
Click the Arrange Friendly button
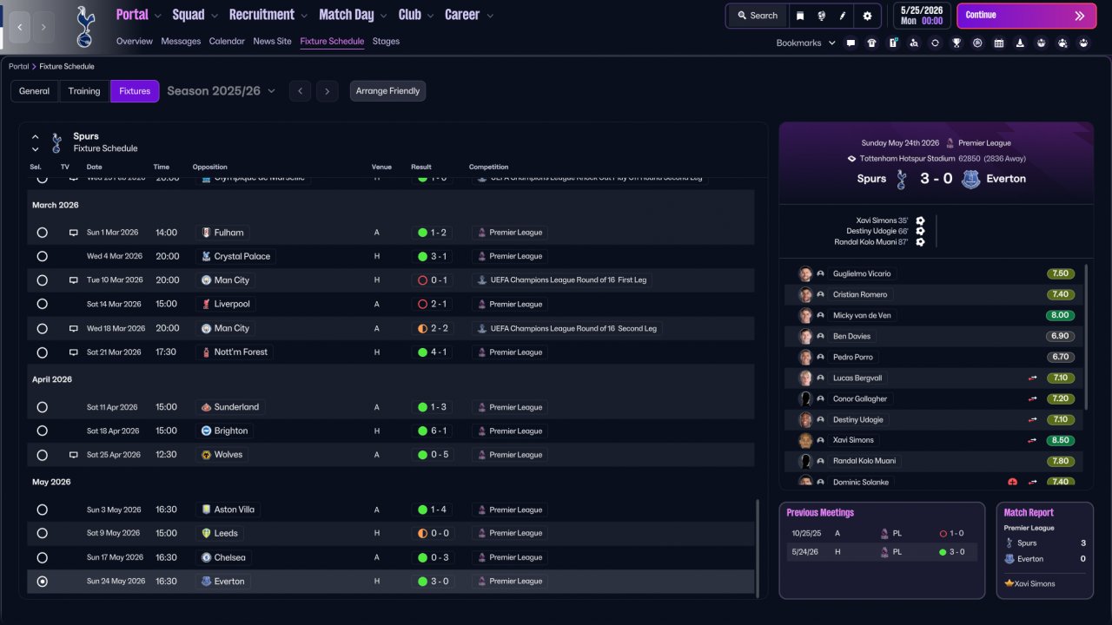click(x=387, y=91)
